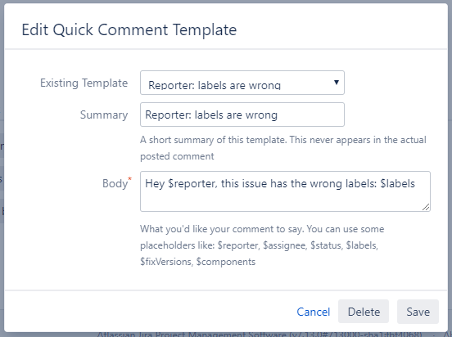452x337 pixels.
Task: Focus the Summary input field
Action: (242, 115)
